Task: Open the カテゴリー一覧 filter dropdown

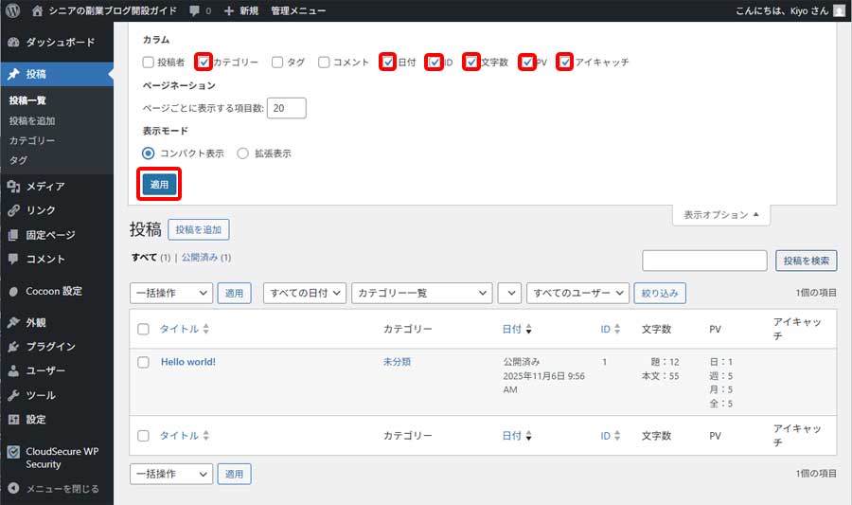Action: tap(422, 293)
